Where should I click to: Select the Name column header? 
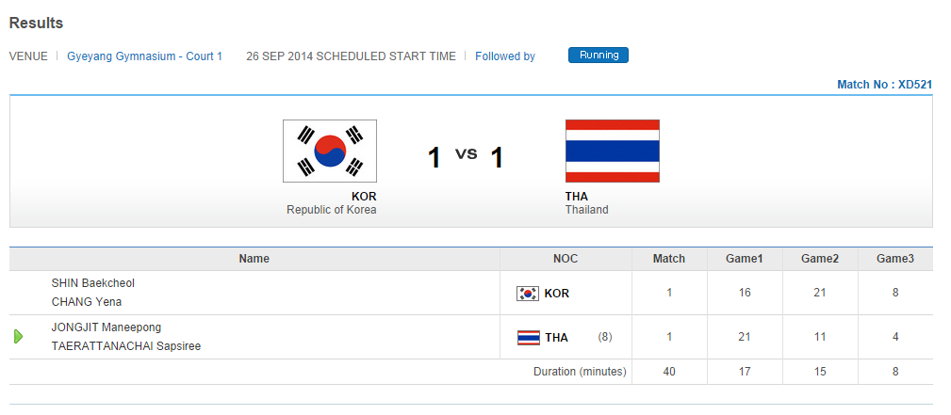(254, 259)
